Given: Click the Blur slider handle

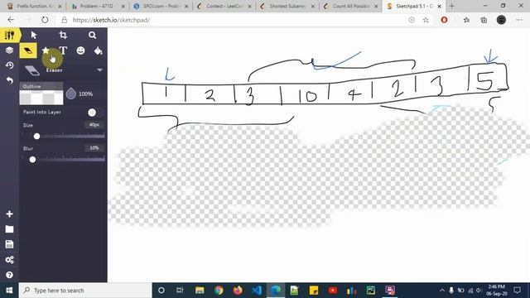Looking at the screenshot, I should click(x=32, y=160).
